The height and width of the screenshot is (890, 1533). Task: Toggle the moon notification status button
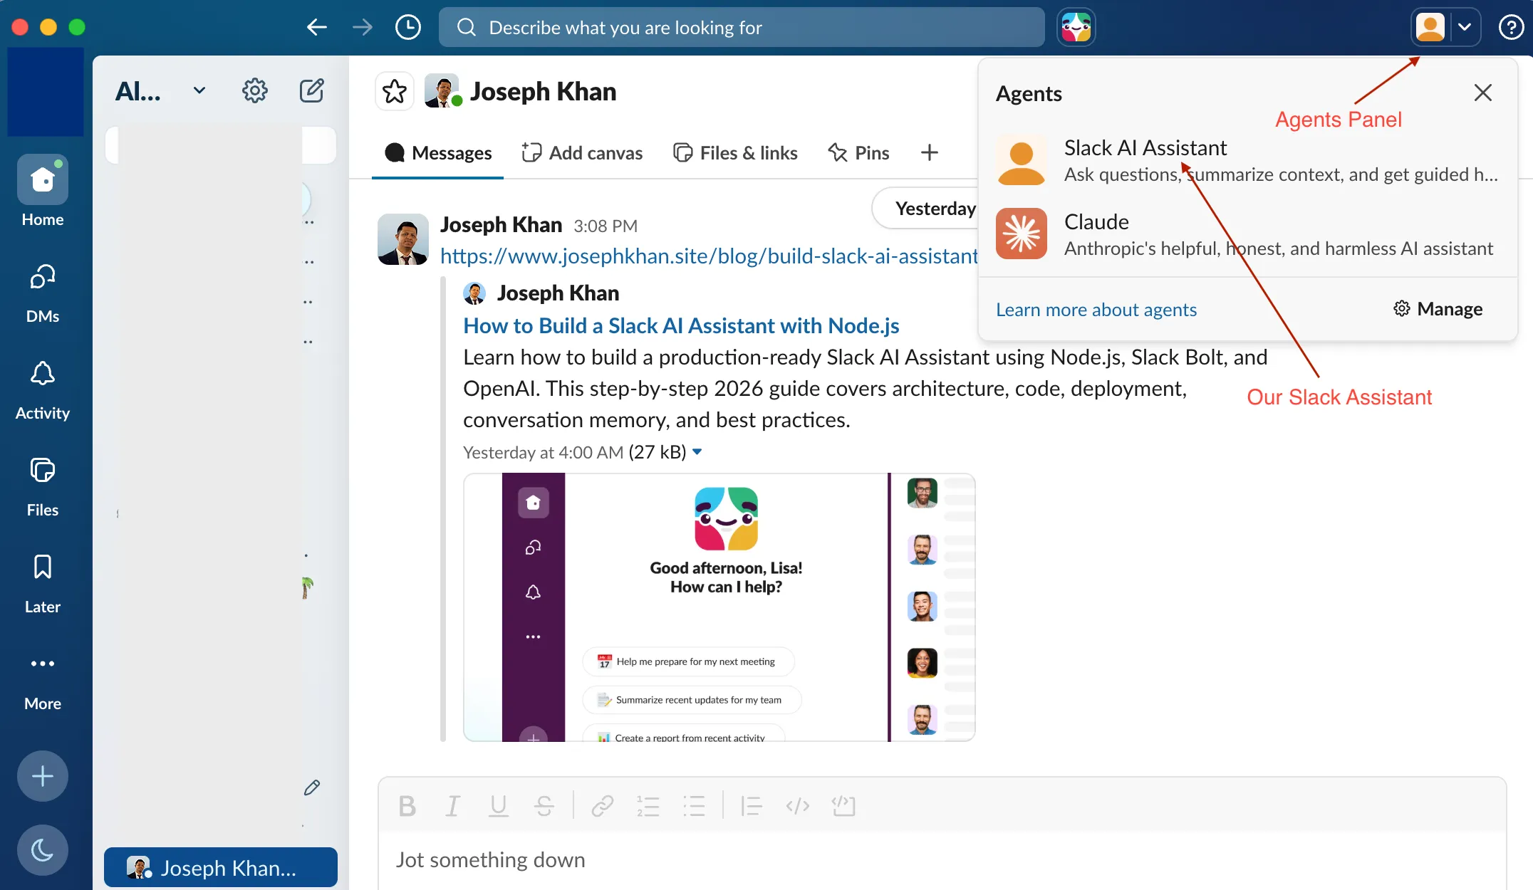pyautogui.click(x=43, y=849)
